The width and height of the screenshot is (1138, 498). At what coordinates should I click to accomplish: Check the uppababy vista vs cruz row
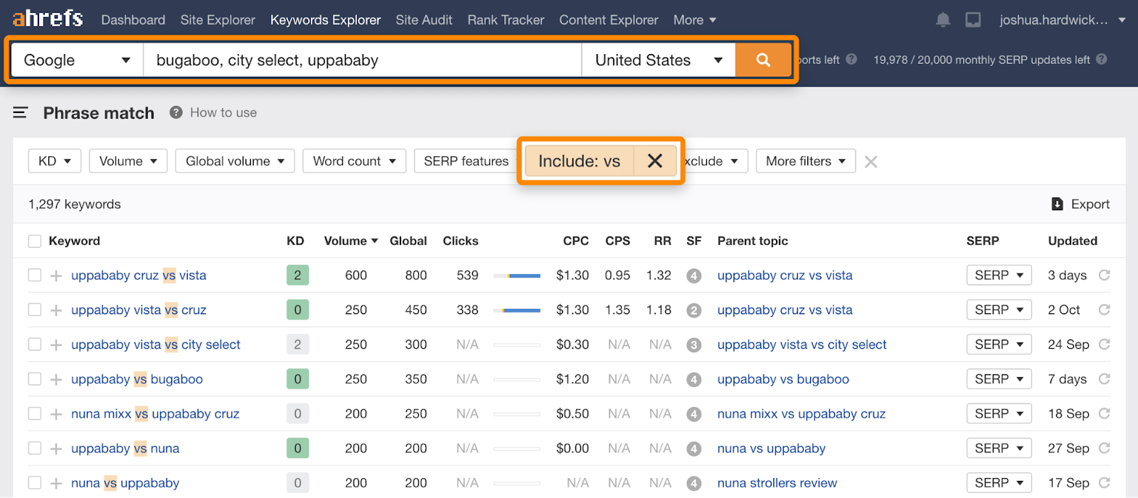coord(34,310)
